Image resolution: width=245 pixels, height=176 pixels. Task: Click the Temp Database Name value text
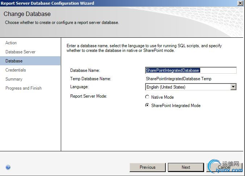(179, 79)
